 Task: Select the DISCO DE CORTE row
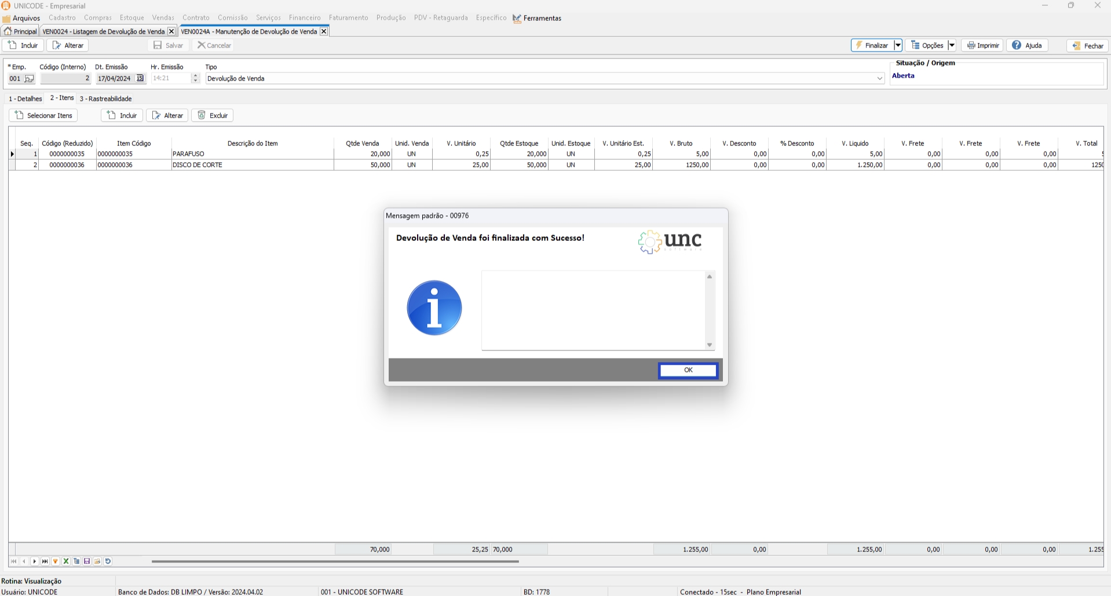point(252,165)
